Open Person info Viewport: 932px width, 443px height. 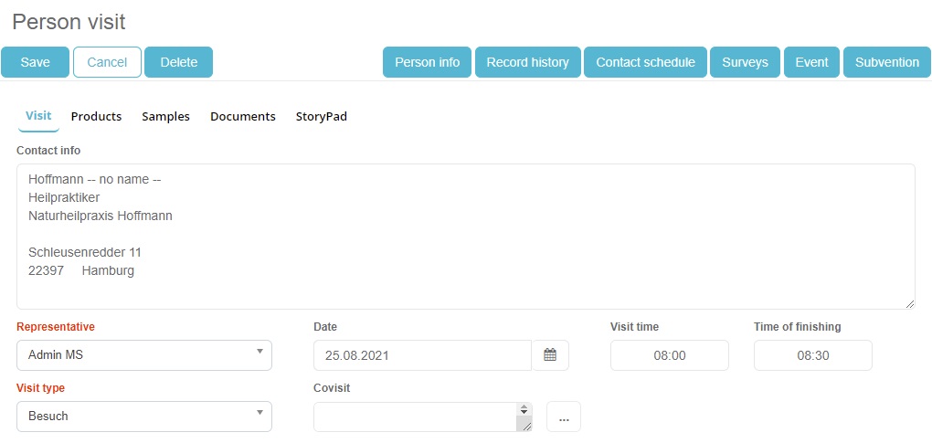point(427,62)
